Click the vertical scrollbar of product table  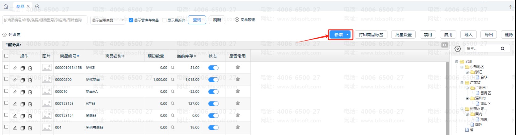tap(447, 92)
